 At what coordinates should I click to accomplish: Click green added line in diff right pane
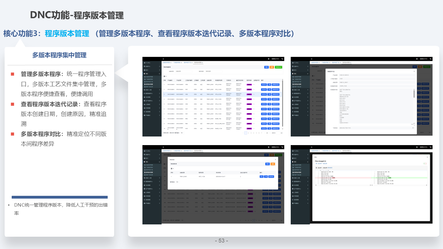(x=399, y=178)
